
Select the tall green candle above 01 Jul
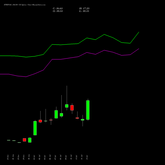35,128
